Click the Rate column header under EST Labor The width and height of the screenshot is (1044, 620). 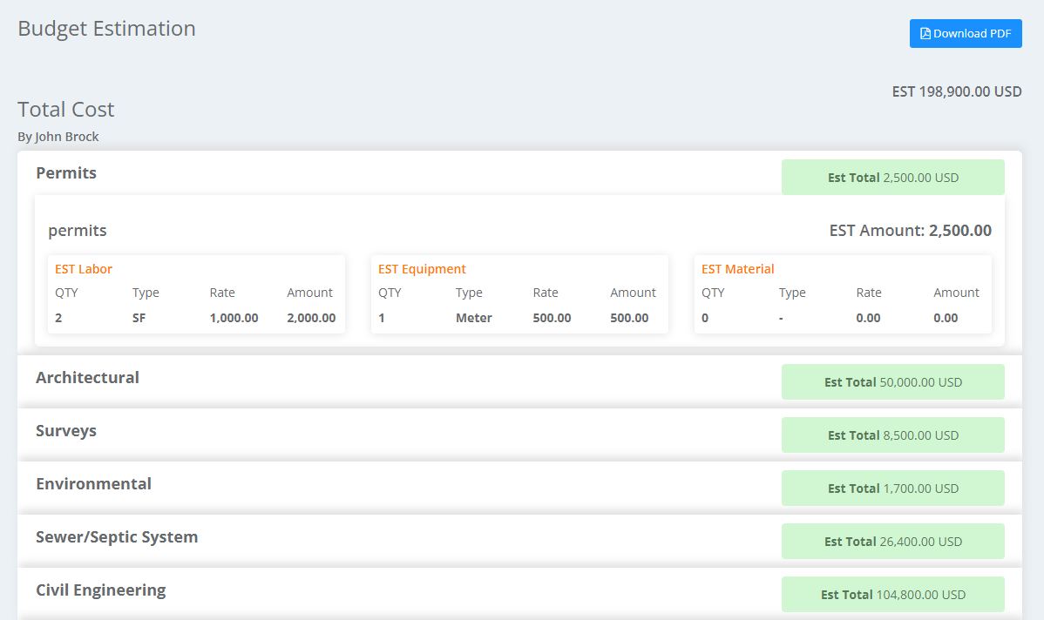pos(222,293)
